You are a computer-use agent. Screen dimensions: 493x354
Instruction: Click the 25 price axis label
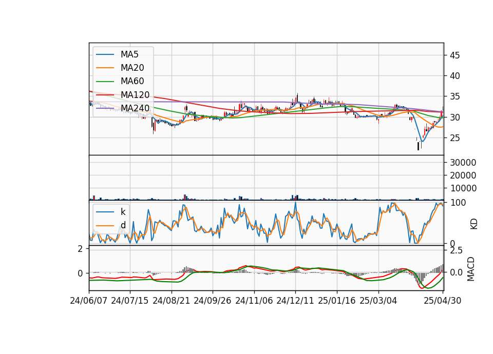pos(454,138)
